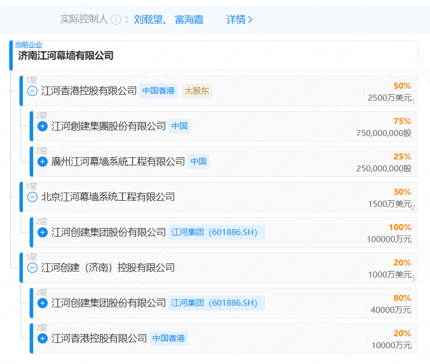430x364 pixels.
Task: Click the 大股东 tag
Action: [196, 91]
